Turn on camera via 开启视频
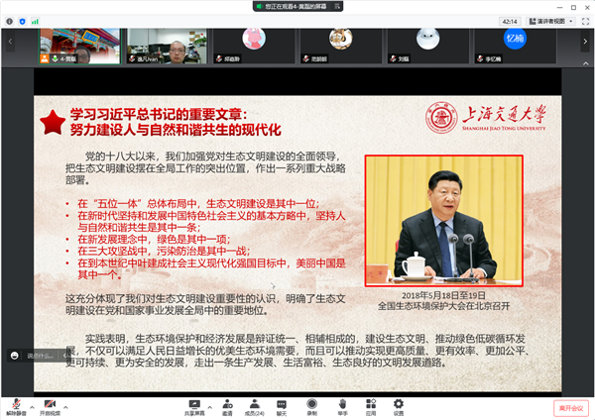This screenshot has width=595, height=420. (x=50, y=407)
